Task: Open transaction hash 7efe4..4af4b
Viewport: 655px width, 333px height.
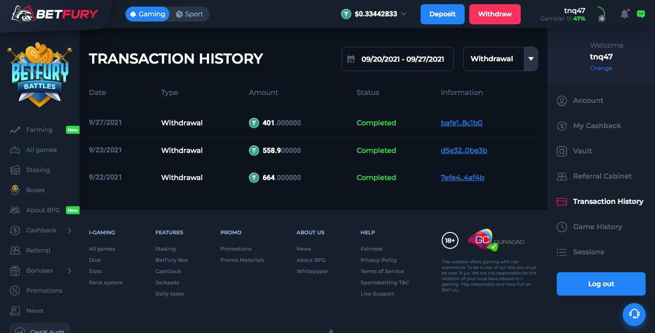Action: [462, 178]
